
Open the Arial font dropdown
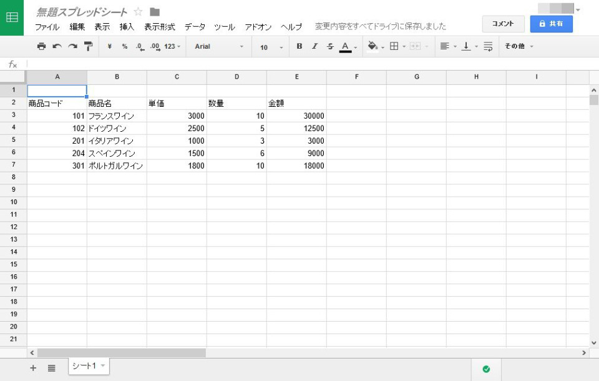click(218, 47)
